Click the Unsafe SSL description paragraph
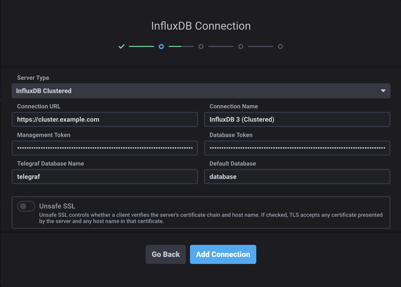401x287 pixels. pyautogui.click(x=211, y=218)
